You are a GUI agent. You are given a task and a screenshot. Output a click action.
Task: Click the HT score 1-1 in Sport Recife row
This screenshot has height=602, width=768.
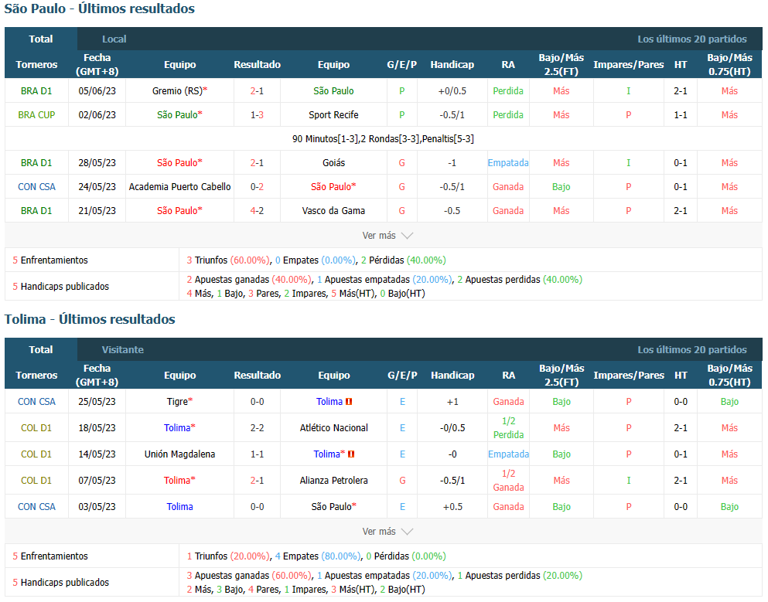point(681,115)
